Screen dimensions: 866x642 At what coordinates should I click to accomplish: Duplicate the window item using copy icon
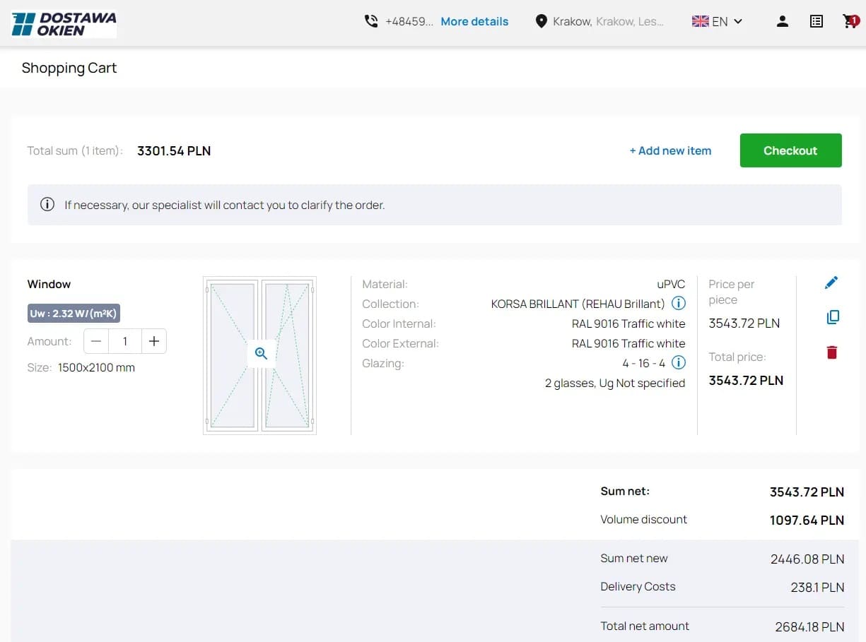833,317
